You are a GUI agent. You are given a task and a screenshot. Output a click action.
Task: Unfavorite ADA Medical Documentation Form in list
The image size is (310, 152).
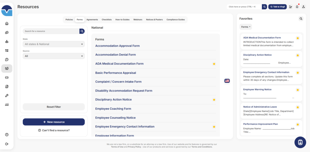pos(214,64)
